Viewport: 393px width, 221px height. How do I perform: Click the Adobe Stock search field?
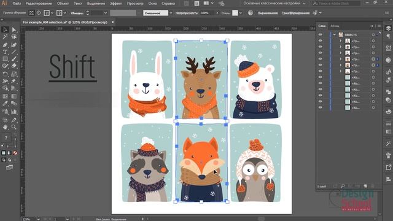point(336,3)
